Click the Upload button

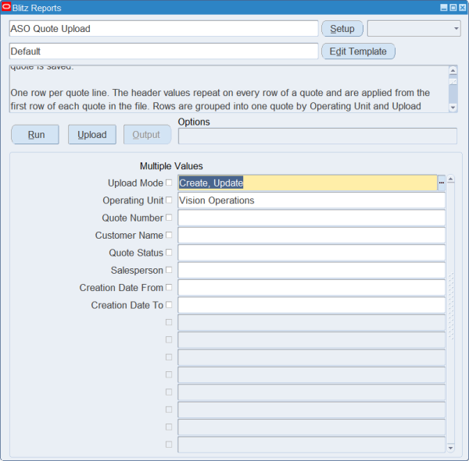[x=92, y=135]
